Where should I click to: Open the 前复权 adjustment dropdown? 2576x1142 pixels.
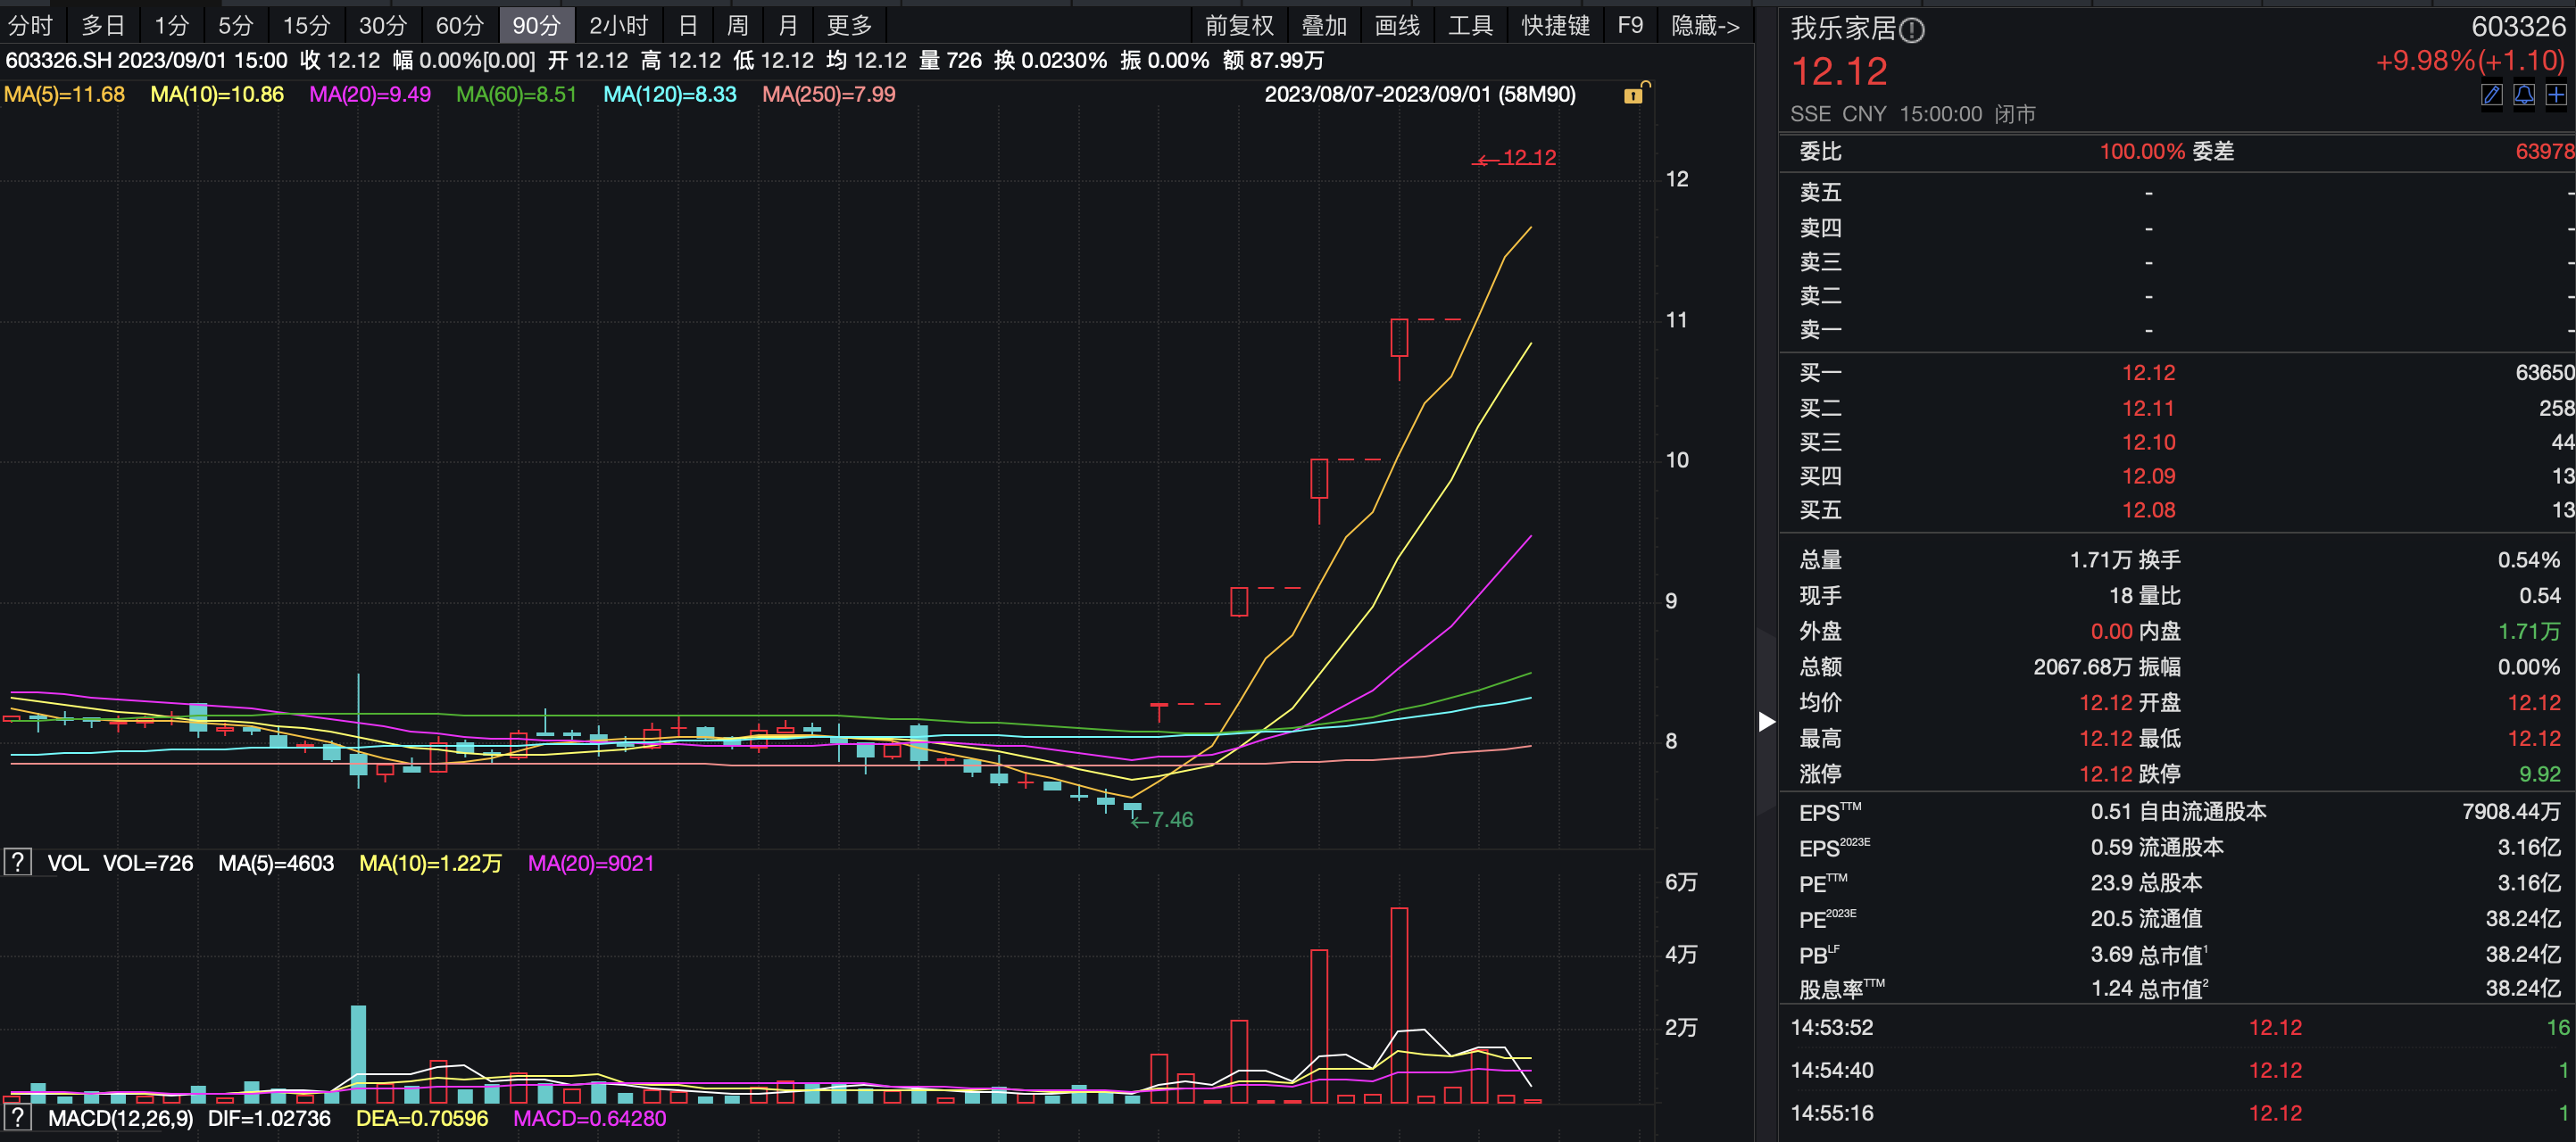[1239, 26]
